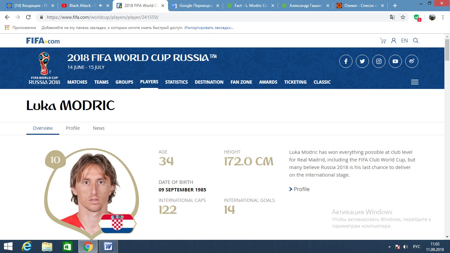Go back with browser back arrow
Screen dimensions: 450x253
coord(7,17)
